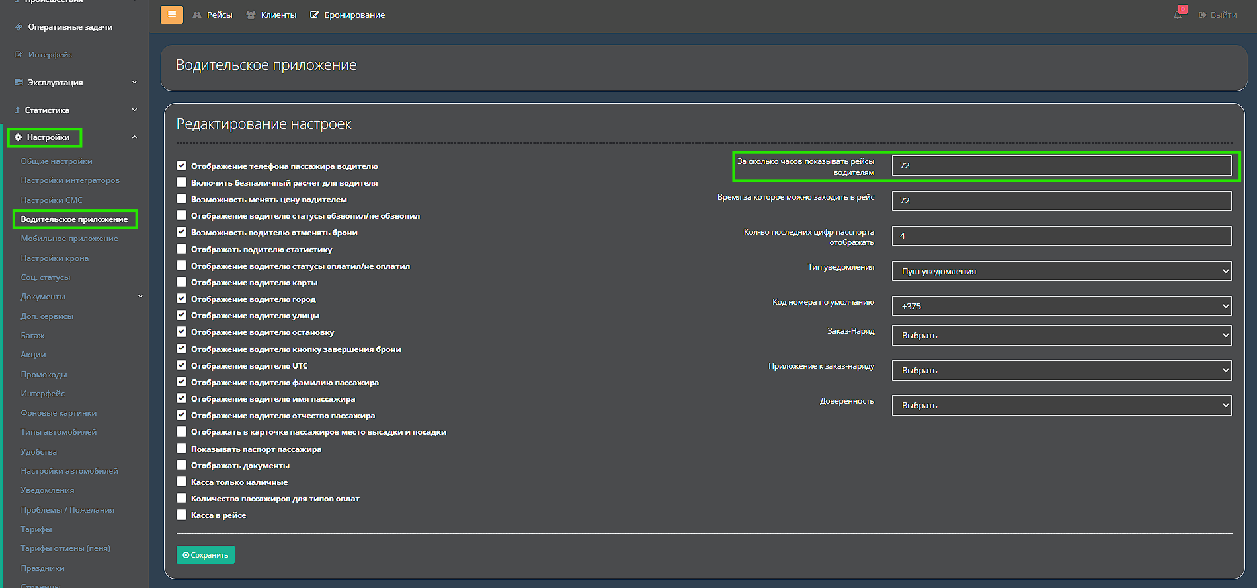Click the Настройки gear icon
This screenshot has width=1257, height=588.
19,137
